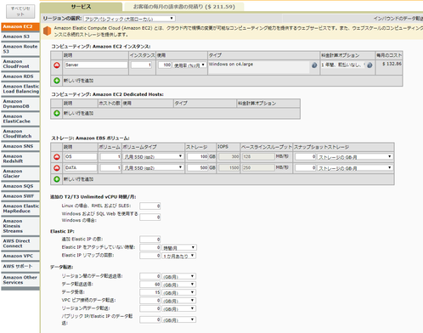Screen dimensions: 423x333
Task: Click the orange EC2 service cube icon
Action: tap(47, 31)
